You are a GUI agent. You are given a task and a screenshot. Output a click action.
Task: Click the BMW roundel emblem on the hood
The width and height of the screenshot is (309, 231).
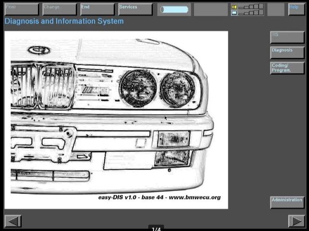tap(39, 50)
